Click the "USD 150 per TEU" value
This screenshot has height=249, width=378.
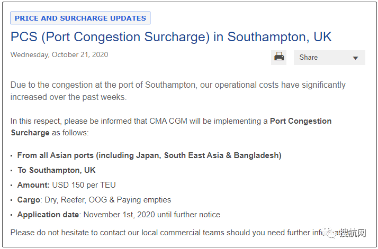84,185
